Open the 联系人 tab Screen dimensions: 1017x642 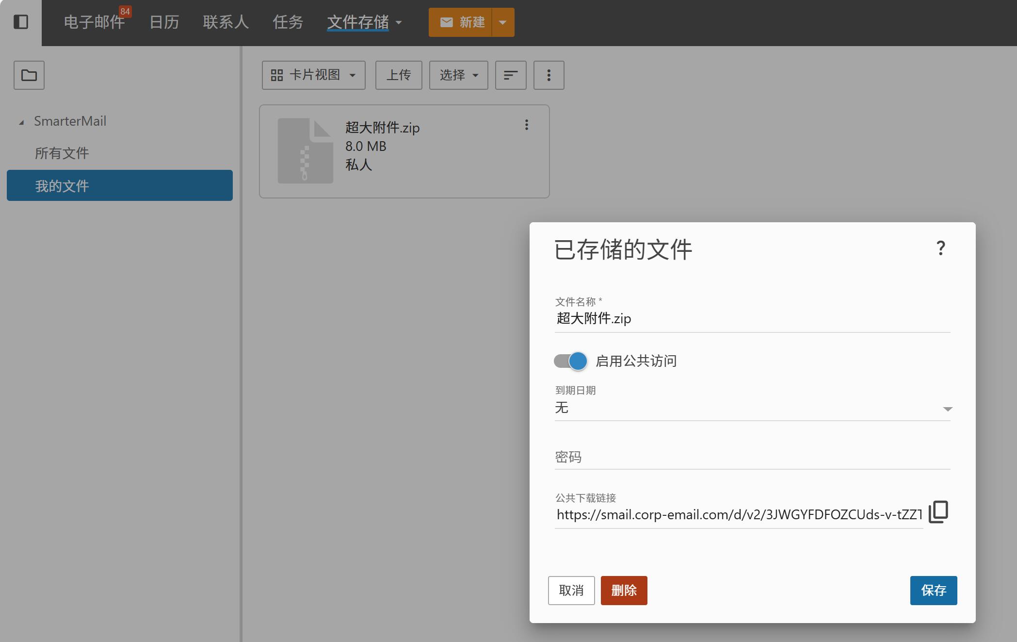226,22
